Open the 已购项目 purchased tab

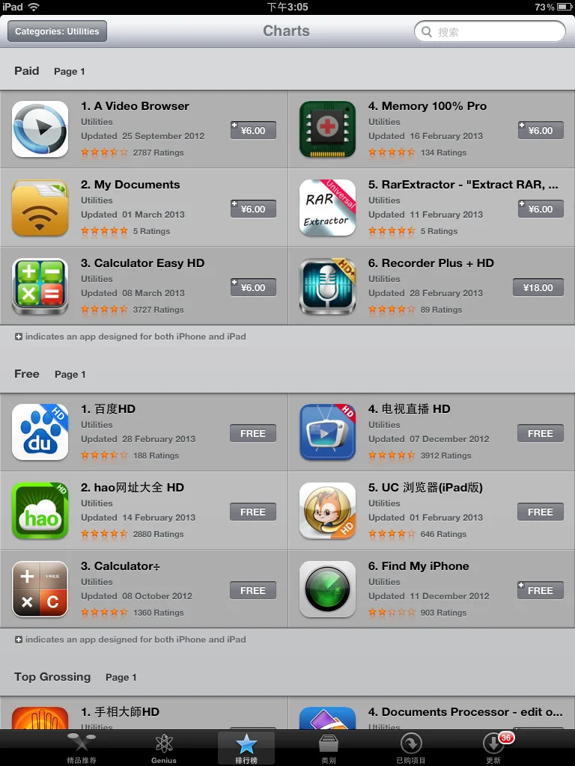pyautogui.click(x=411, y=748)
